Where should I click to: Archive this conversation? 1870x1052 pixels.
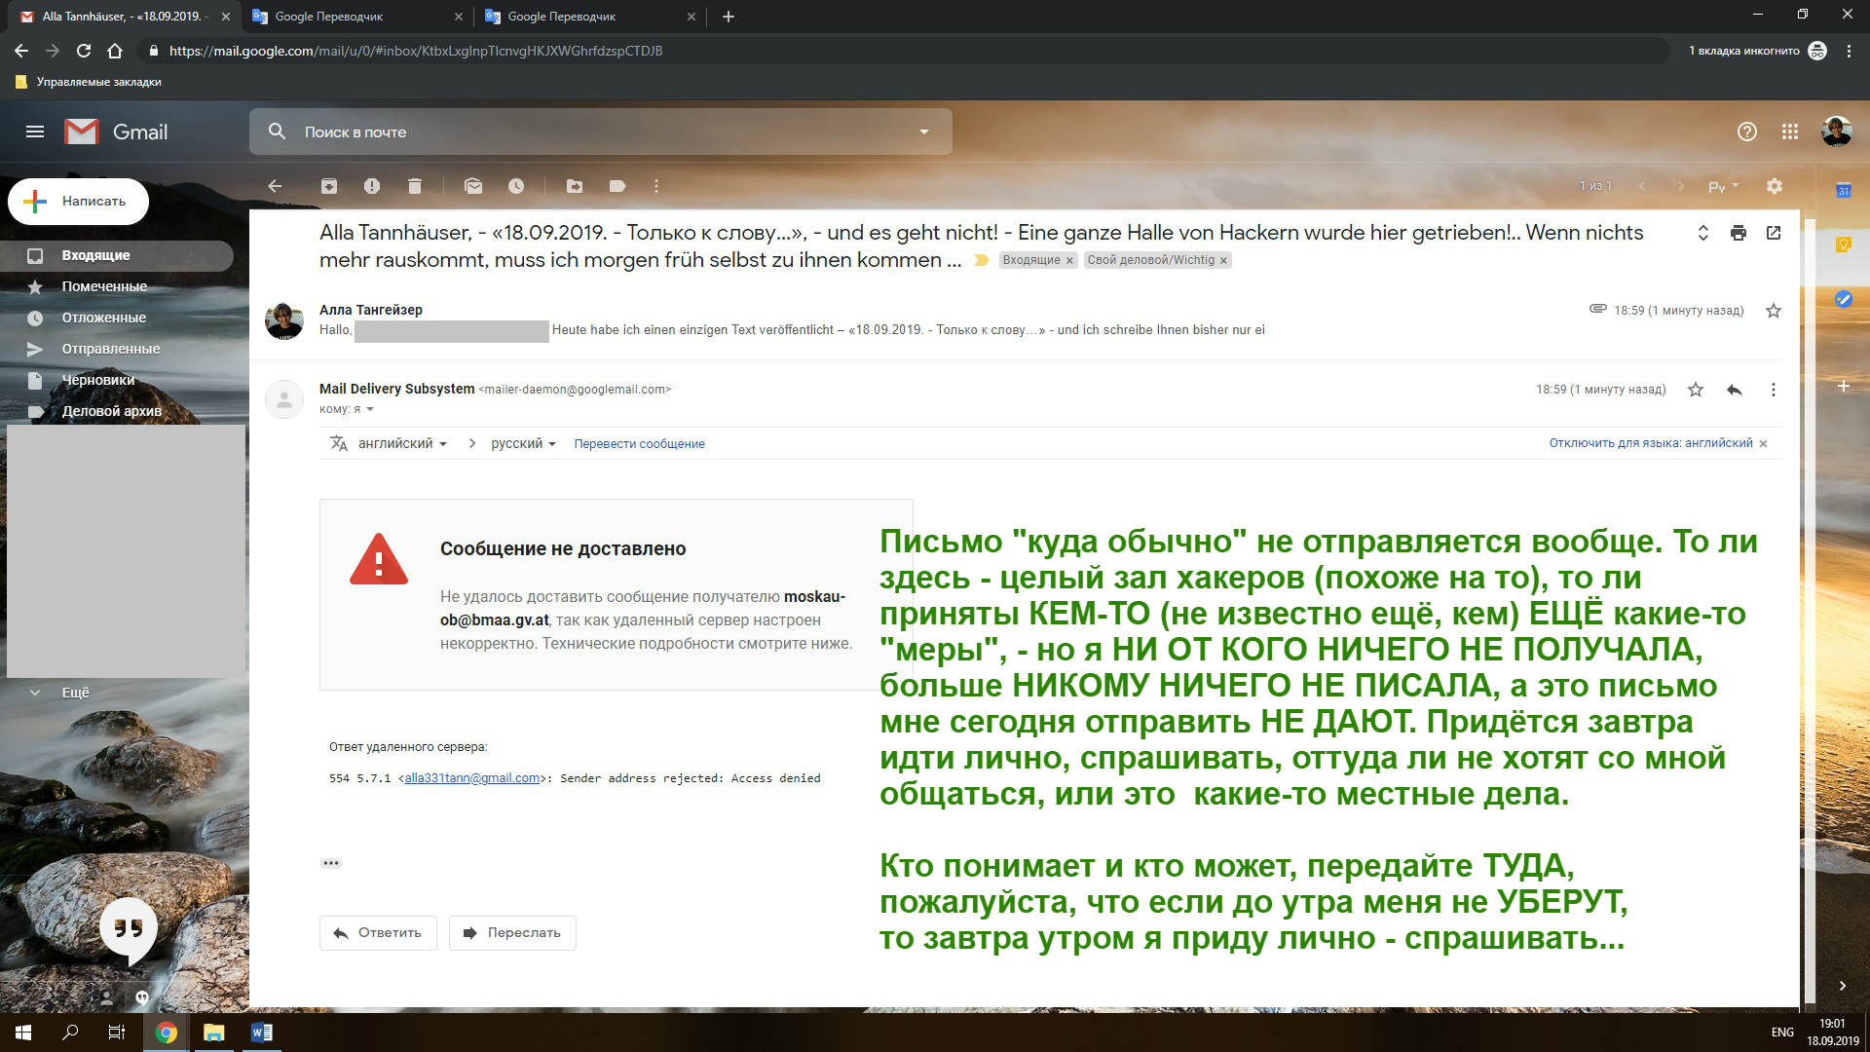coord(329,186)
